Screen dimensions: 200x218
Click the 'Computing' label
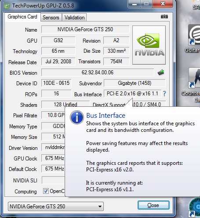(x=25, y=192)
